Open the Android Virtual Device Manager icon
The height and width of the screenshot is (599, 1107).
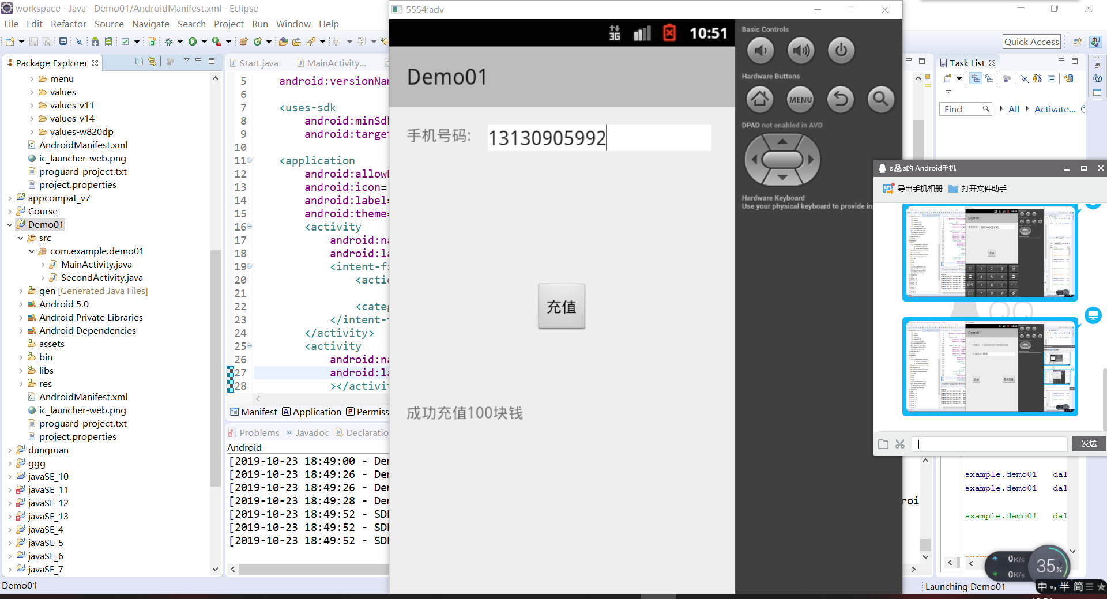pos(108,42)
